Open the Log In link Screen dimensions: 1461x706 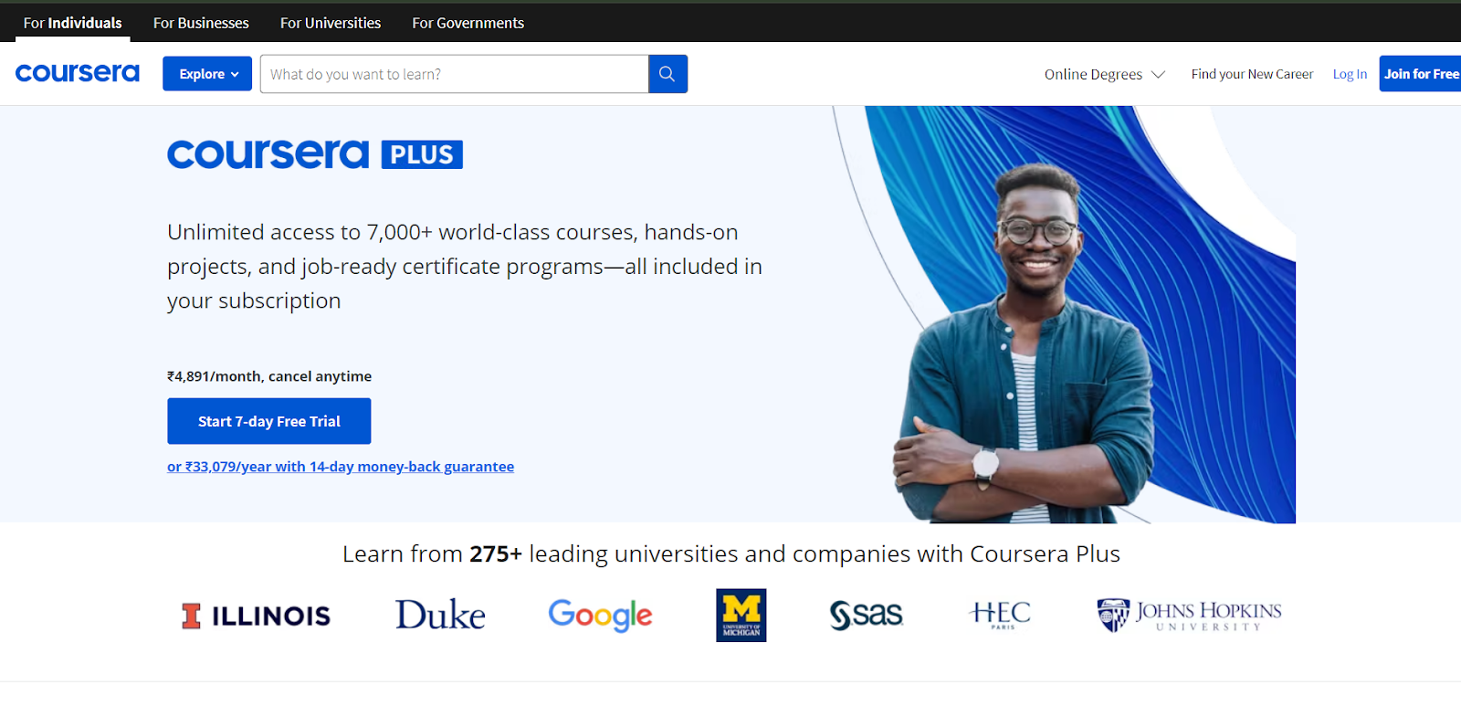(x=1350, y=74)
